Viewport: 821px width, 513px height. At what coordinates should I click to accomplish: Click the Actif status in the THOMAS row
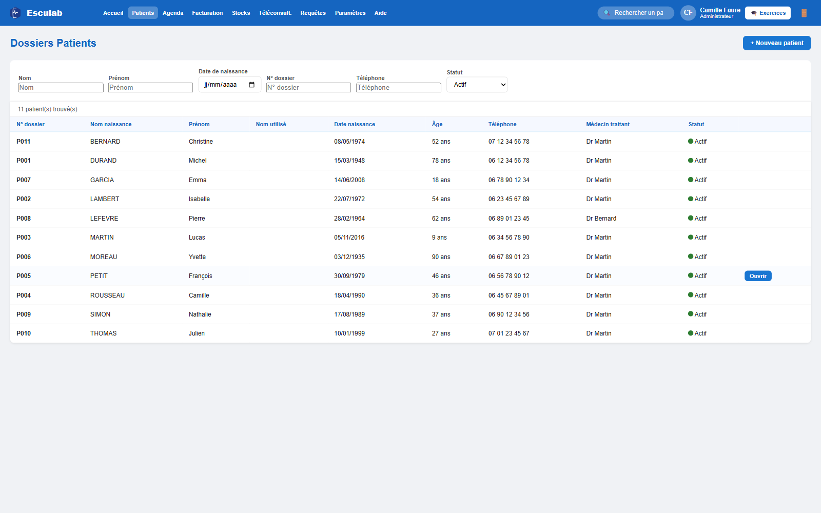pyautogui.click(x=697, y=333)
